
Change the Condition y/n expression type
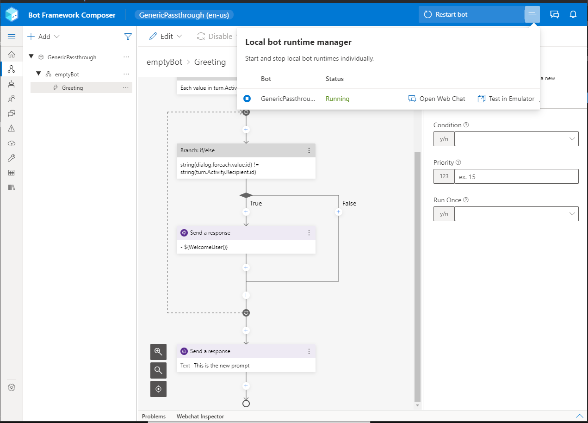(444, 139)
